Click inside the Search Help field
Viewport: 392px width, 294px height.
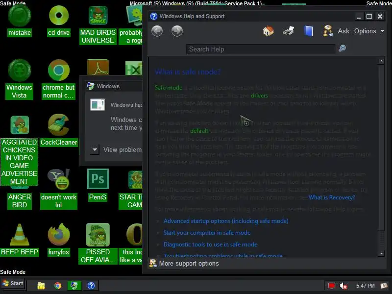point(261,49)
